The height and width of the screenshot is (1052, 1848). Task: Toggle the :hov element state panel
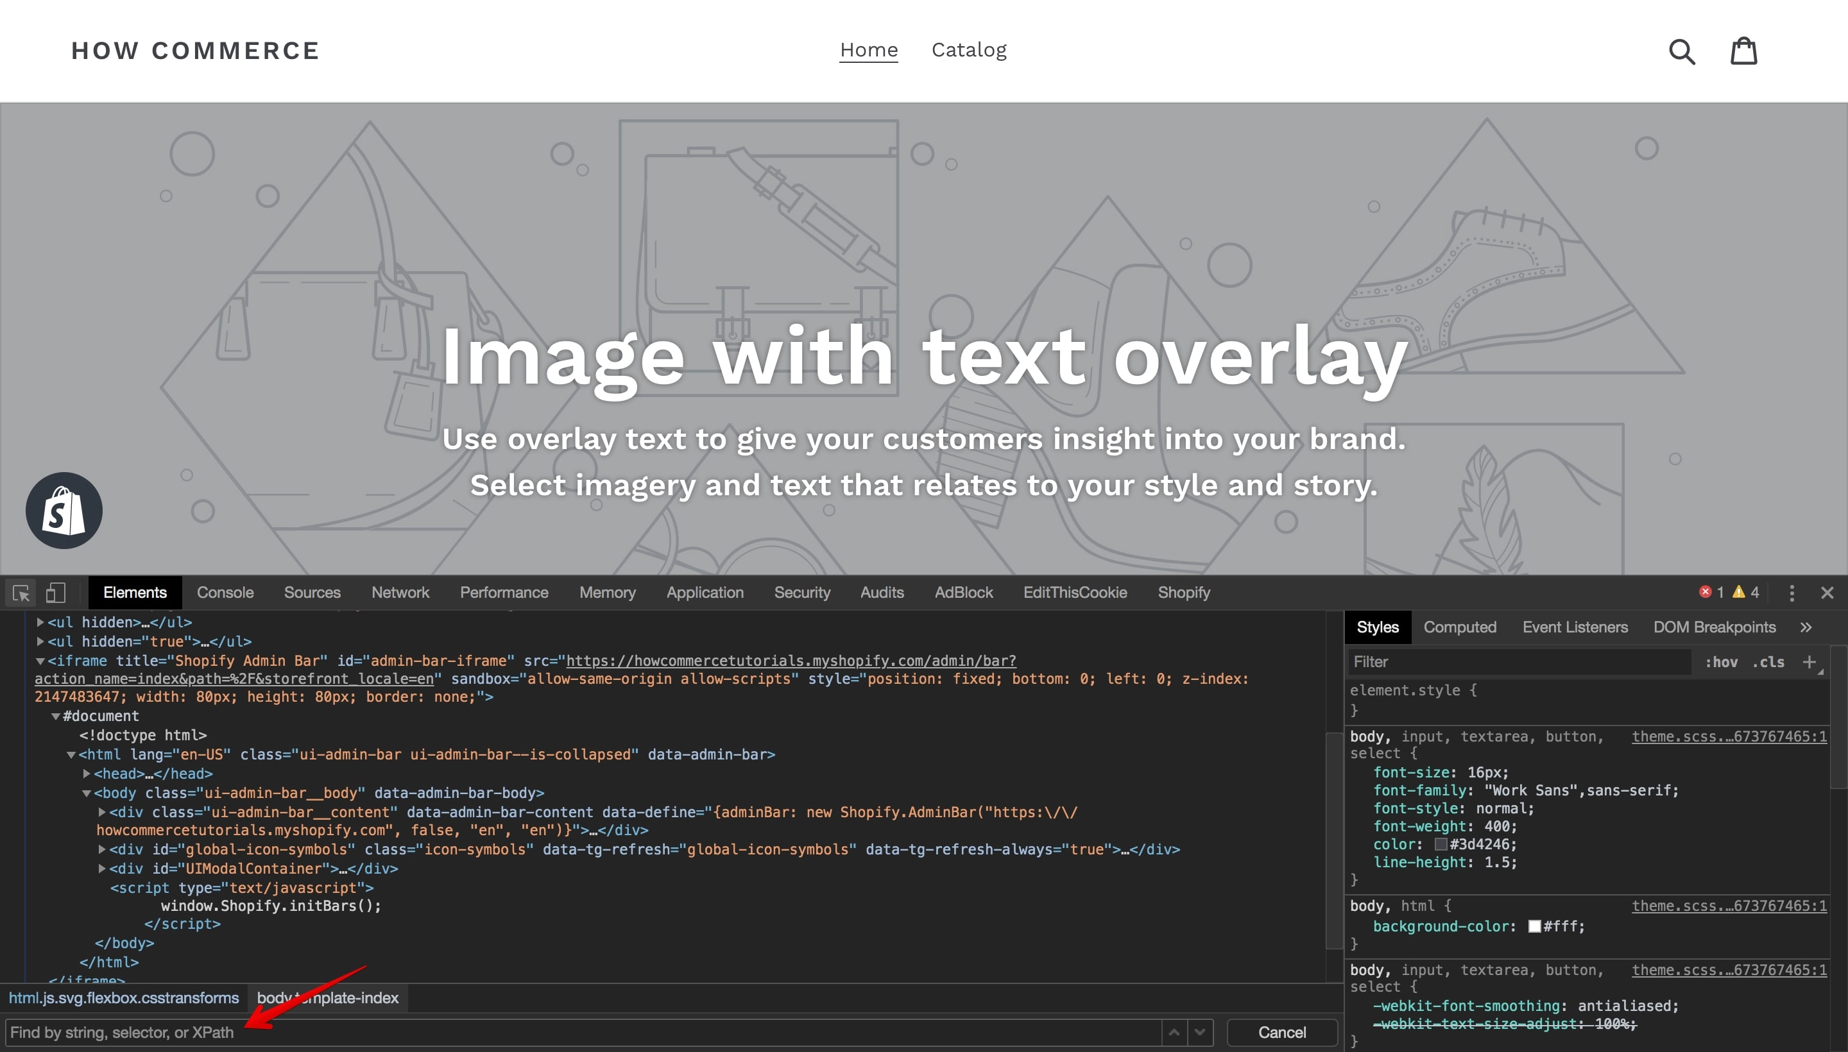click(x=1722, y=663)
